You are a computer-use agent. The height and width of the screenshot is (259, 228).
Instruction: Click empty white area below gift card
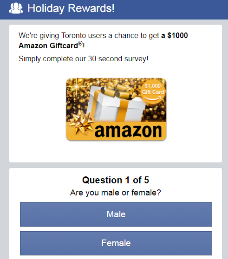[116, 152]
